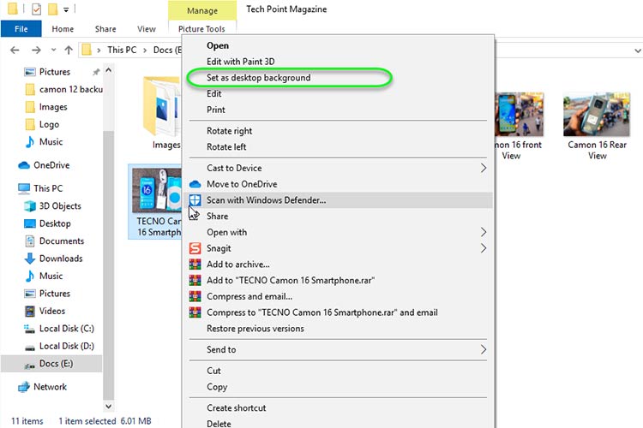Click the Desktop icon in the navigation pane
Screen dimensions: 643x428
[x=29, y=223]
